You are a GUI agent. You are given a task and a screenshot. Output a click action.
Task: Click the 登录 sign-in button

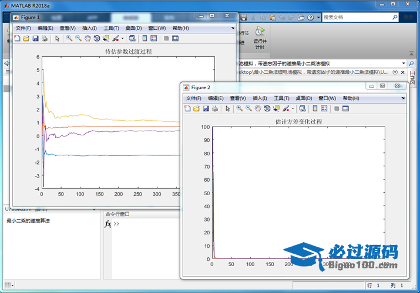point(408,18)
